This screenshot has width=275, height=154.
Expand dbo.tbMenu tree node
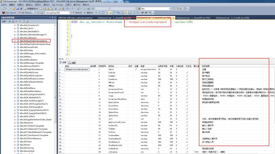[15, 57]
